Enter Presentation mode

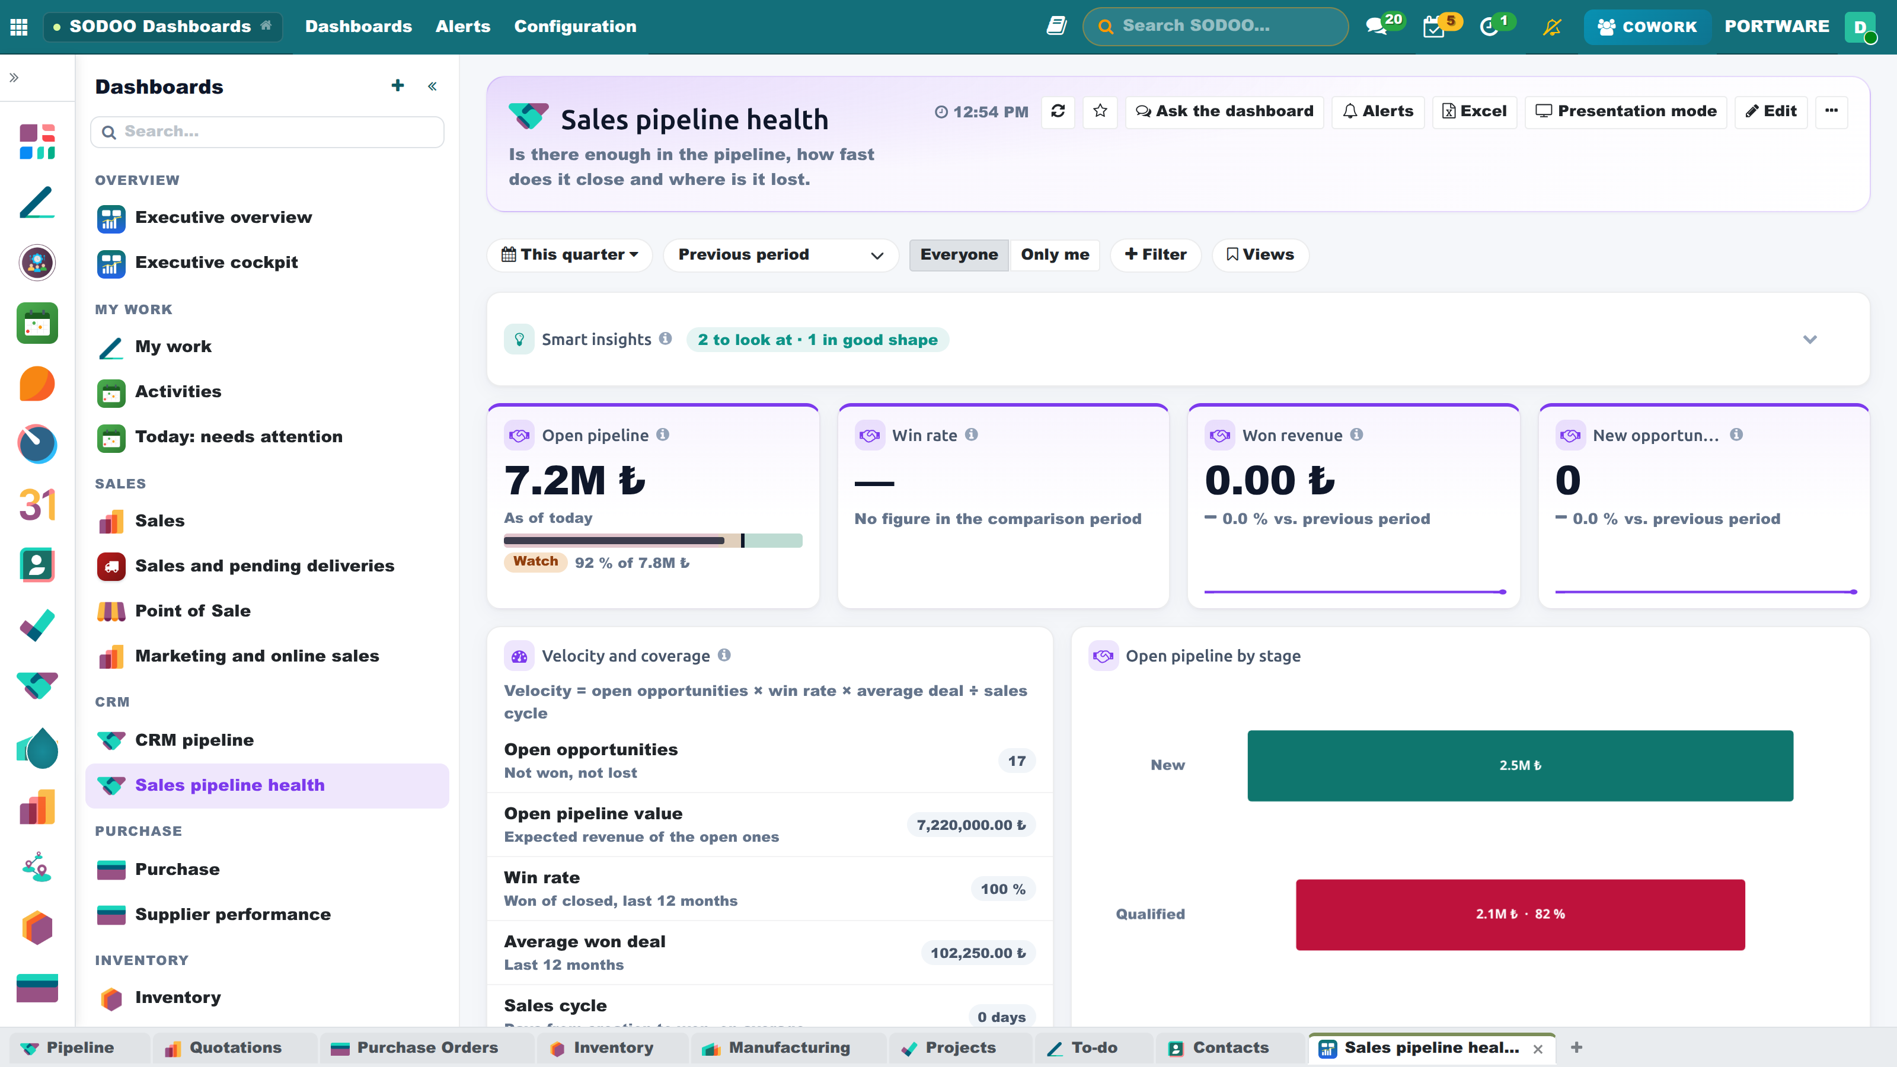[1625, 111]
